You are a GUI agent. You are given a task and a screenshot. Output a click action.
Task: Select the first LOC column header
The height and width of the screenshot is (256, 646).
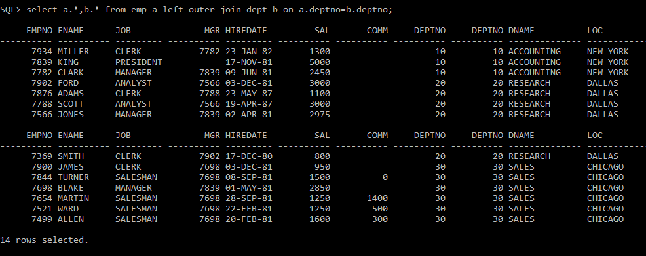pyautogui.click(x=595, y=31)
